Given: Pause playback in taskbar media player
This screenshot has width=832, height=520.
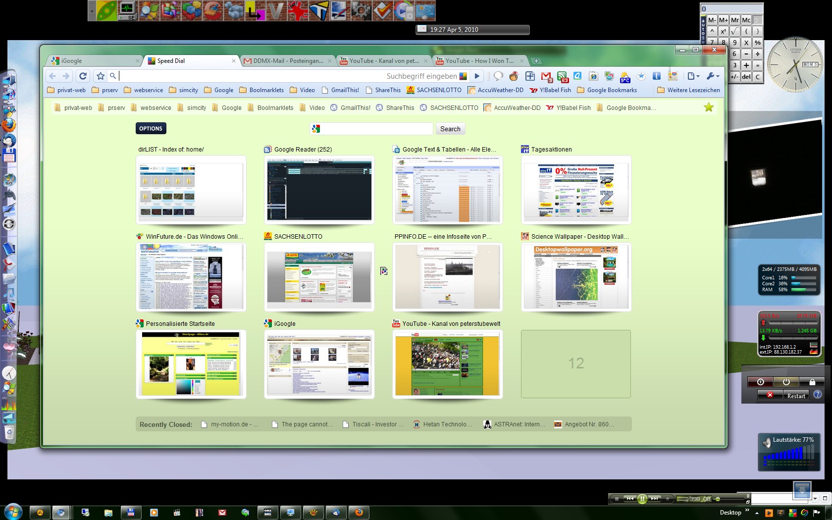Looking at the screenshot, I should [642, 499].
